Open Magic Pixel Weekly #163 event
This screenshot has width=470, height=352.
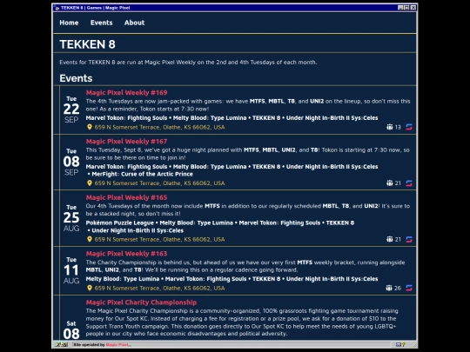[126, 254]
